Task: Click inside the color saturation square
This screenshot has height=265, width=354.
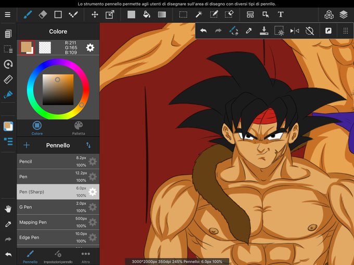Action: coord(58,90)
